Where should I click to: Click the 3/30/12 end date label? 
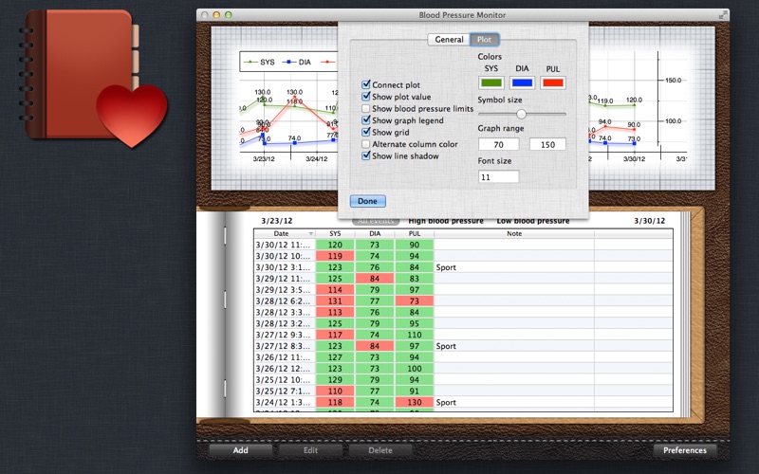pos(650,221)
